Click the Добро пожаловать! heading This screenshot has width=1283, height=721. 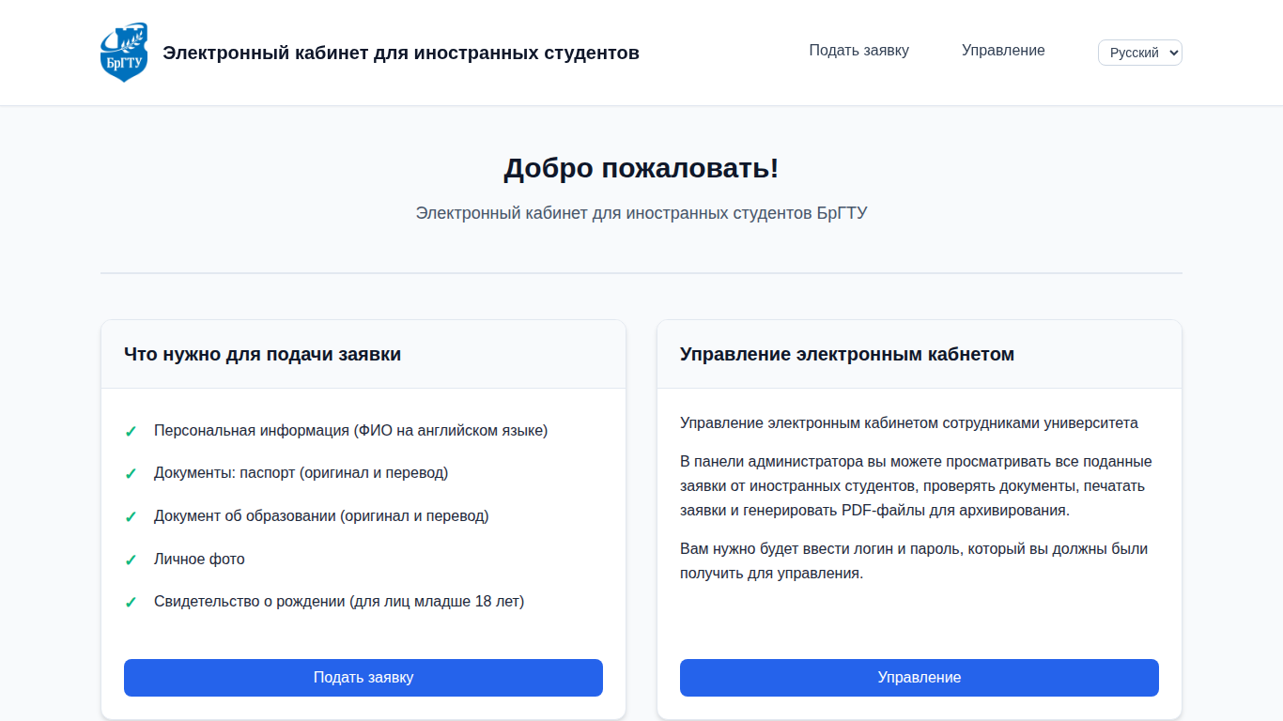click(641, 169)
